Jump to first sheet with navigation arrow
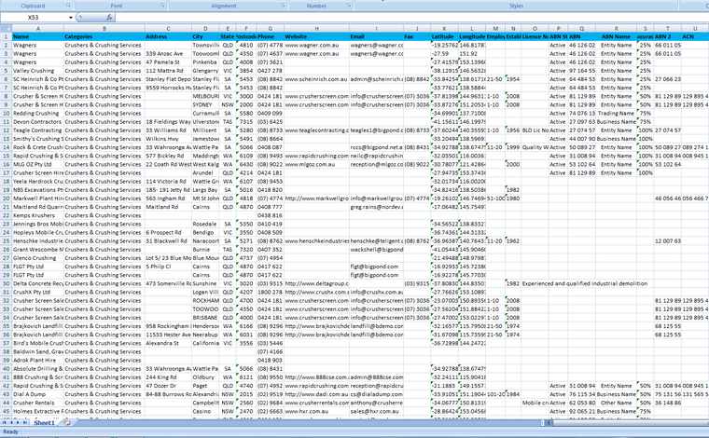The image size is (709, 438). [x=5, y=422]
